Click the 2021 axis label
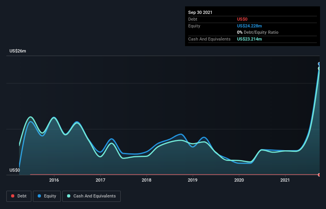The height and width of the screenshot is (209, 326). click(x=285, y=180)
